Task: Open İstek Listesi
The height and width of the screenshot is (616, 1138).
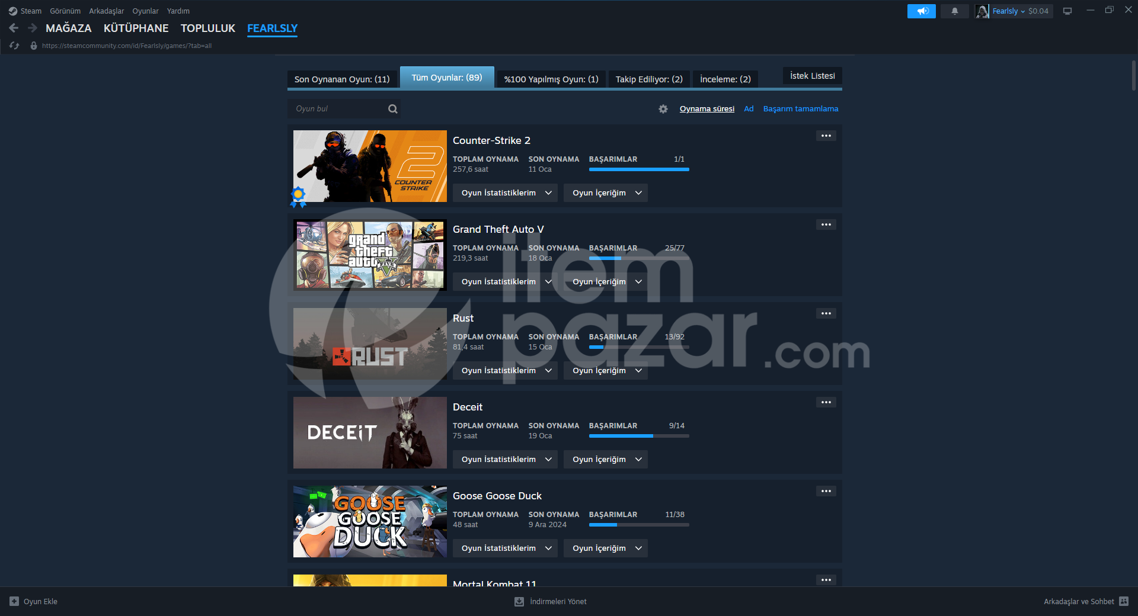Action: 813,76
